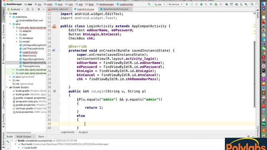The width and height of the screenshot is (267, 150).
Task: Click the override gutter icon on line 21
Action: (54, 50)
